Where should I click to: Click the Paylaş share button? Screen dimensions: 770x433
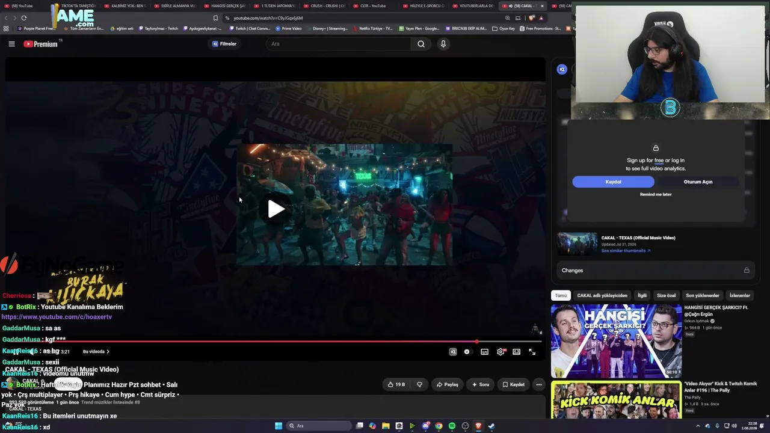point(448,384)
